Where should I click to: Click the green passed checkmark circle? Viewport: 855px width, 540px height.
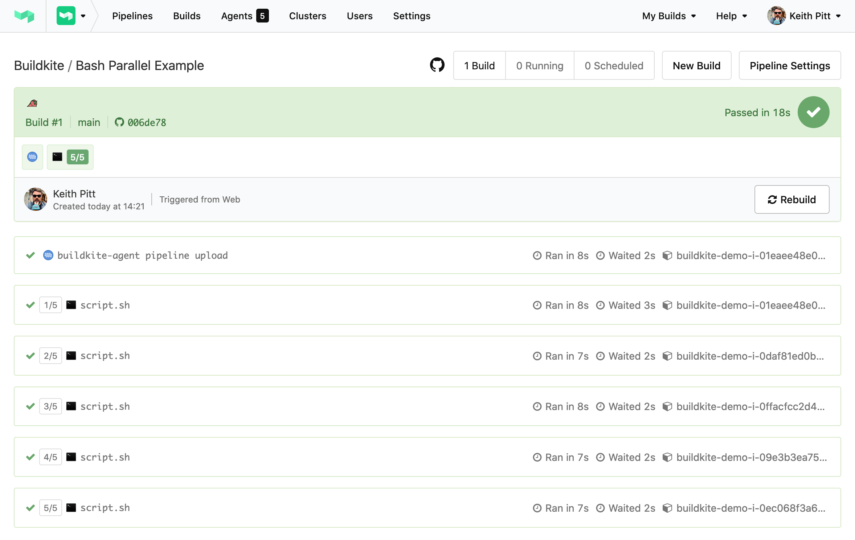(813, 112)
